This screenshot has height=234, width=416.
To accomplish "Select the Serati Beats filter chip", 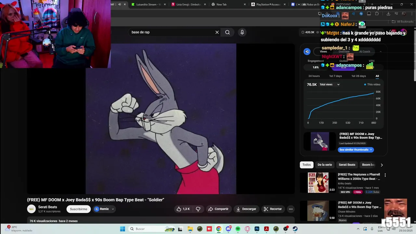I will click(347, 165).
